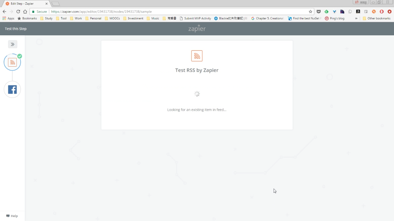Image resolution: width=394 pixels, height=221 pixels.
Task: Open the dark purple extension icon
Action: pos(342,12)
